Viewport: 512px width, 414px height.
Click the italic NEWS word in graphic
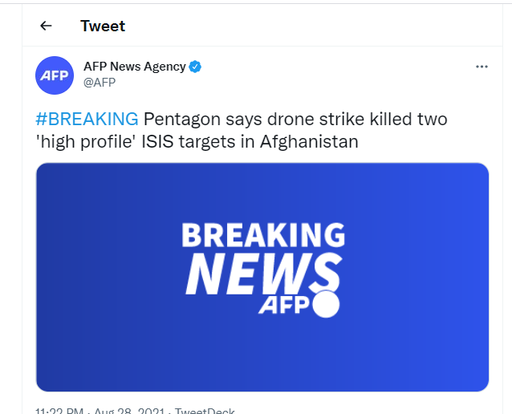tap(264, 274)
